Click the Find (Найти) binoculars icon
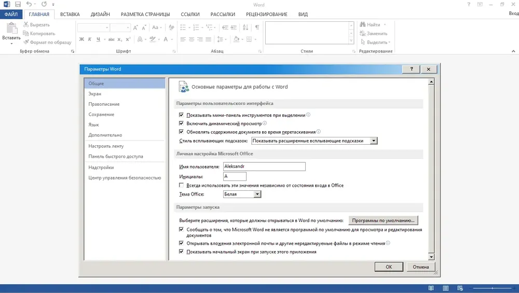519x293 pixels. [x=362, y=24]
